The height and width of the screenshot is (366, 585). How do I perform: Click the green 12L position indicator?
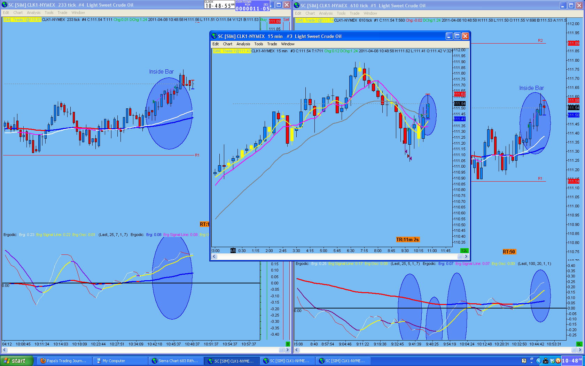click(x=464, y=251)
